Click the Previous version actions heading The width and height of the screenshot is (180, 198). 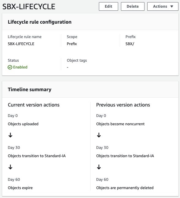point(123,105)
